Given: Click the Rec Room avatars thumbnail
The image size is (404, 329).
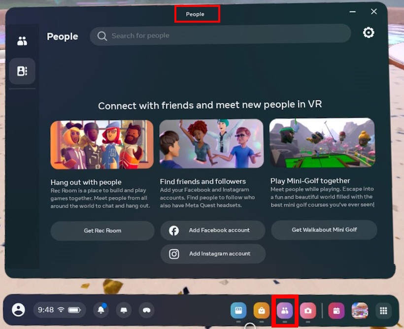Looking at the screenshot, I should pos(102,145).
